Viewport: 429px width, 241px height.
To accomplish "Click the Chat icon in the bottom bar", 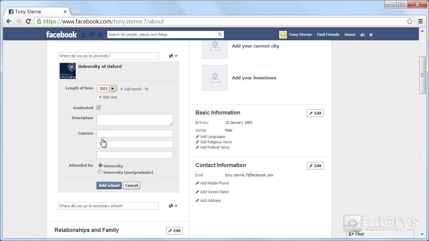I will coord(351,234).
